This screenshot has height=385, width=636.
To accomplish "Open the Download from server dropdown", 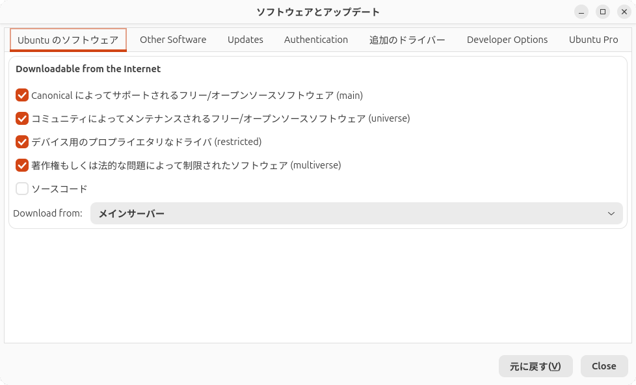I will point(356,213).
